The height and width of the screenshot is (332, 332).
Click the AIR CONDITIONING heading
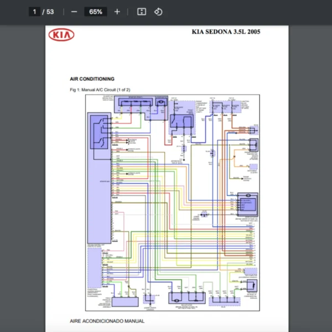pyautogui.click(x=92, y=79)
